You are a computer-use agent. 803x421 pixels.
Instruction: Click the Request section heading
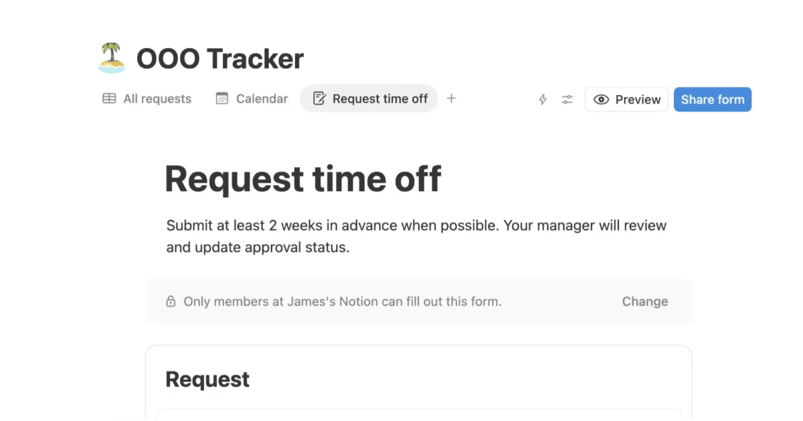(207, 379)
